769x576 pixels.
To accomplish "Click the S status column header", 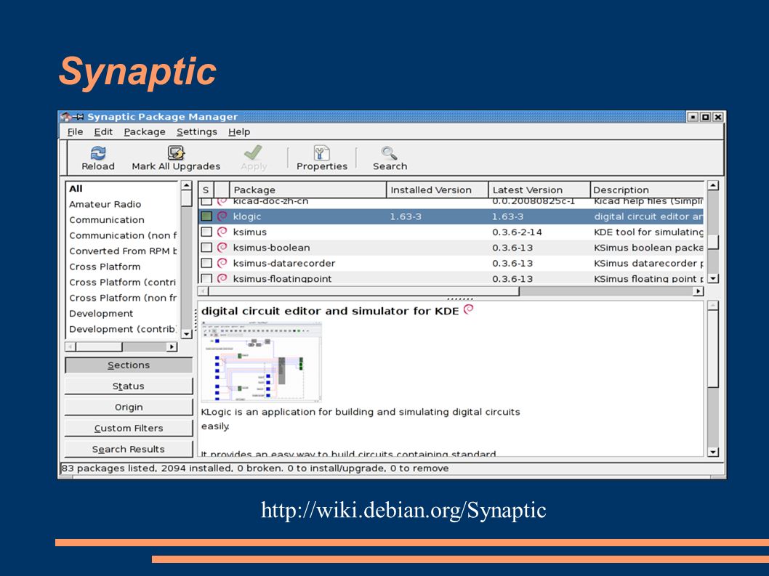I will click(206, 190).
